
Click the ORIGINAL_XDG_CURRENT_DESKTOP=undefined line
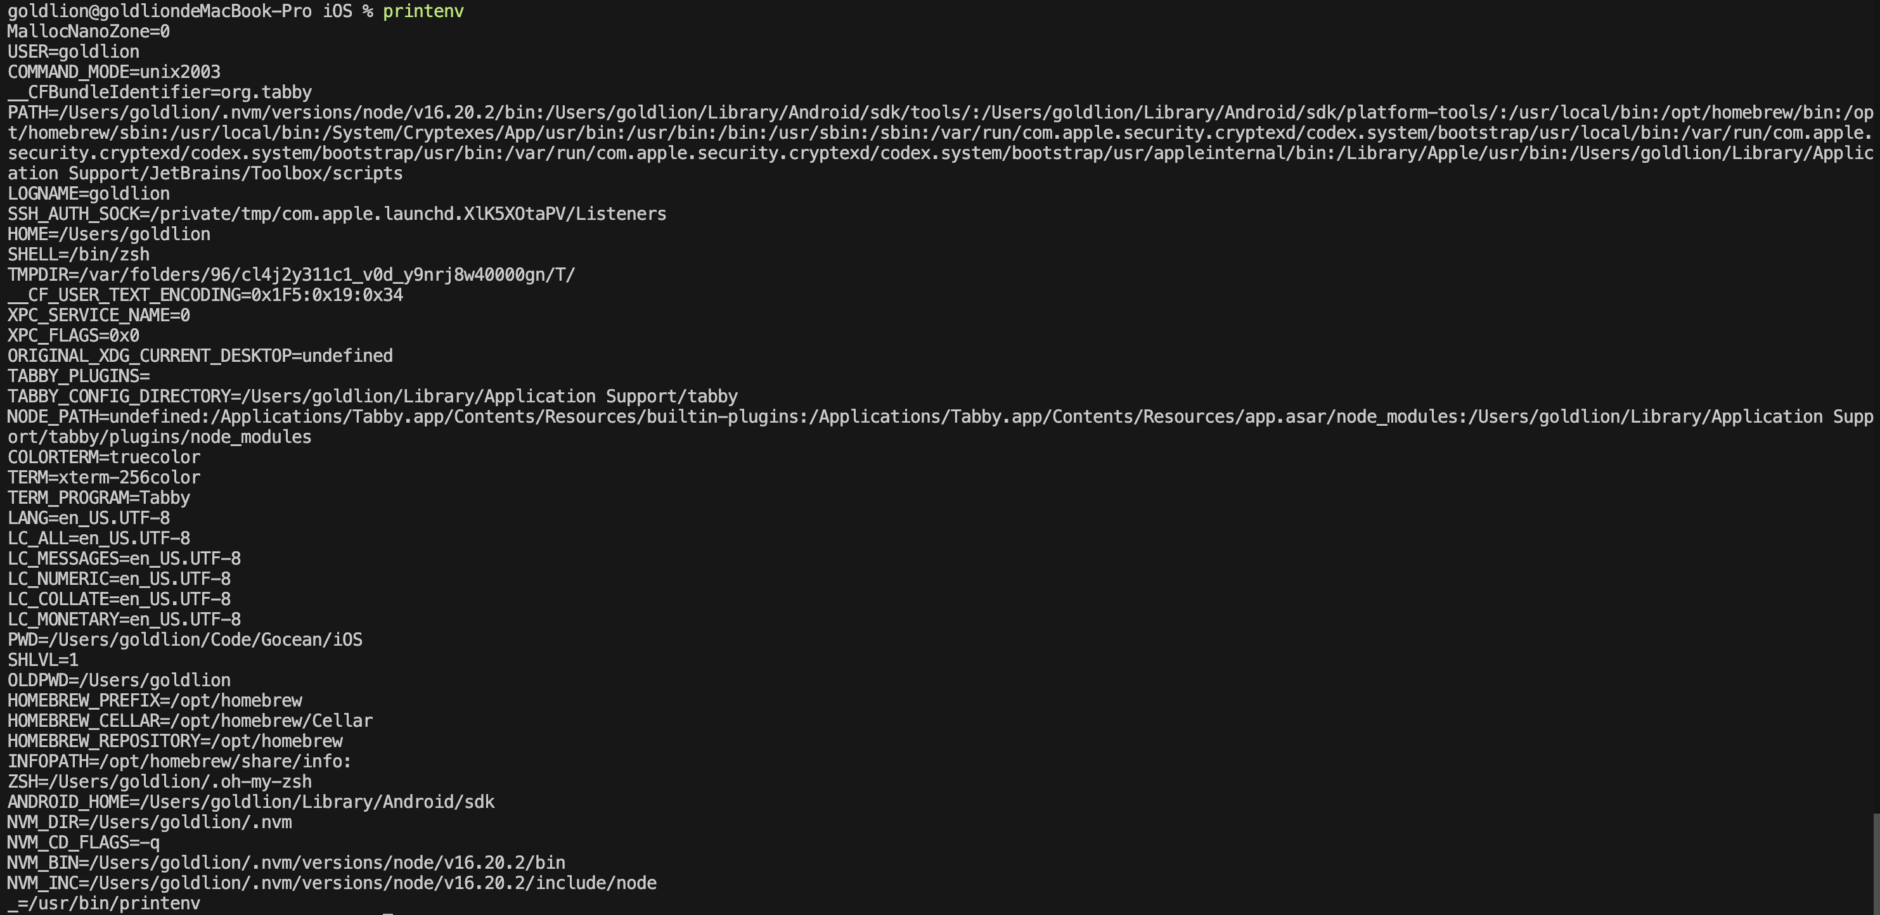tap(200, 356)
